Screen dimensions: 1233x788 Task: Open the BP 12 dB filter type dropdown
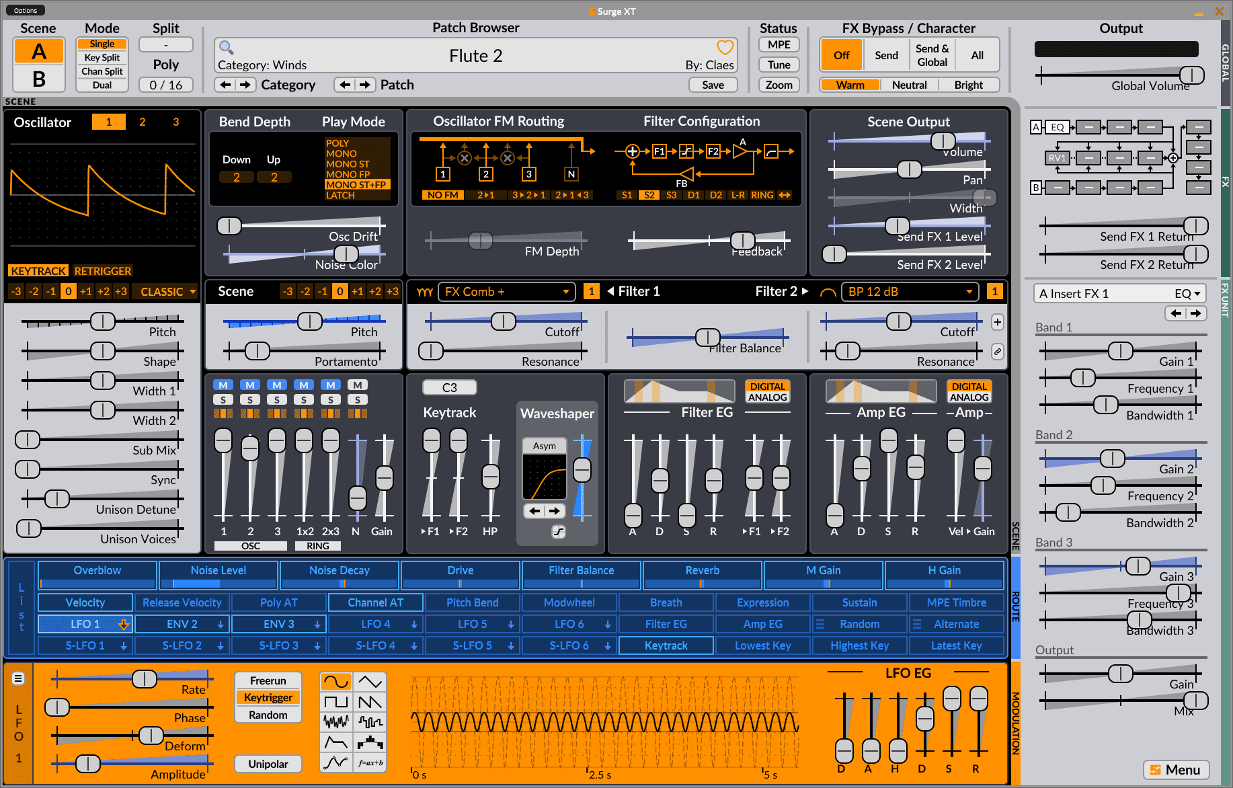pyautogui.click(x=910, y=292)
